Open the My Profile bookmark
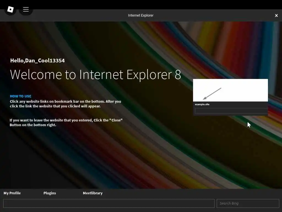This screenshot has height=212, width=282. click(x=12, y=193)
